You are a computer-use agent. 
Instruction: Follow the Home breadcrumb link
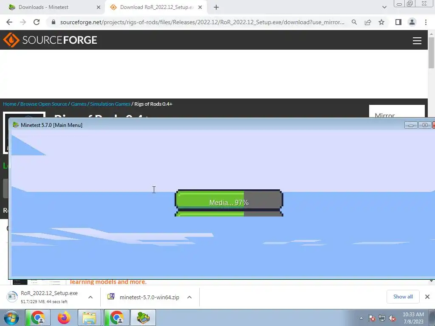[x=10, y=104]
